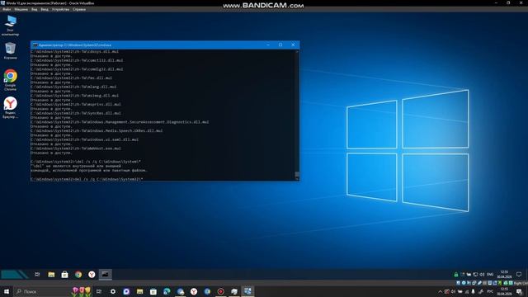528x297 pixels.
Task: Open the Устройства menu in VirtualBox
Action: pyautogui.click(x=60, y=9)
